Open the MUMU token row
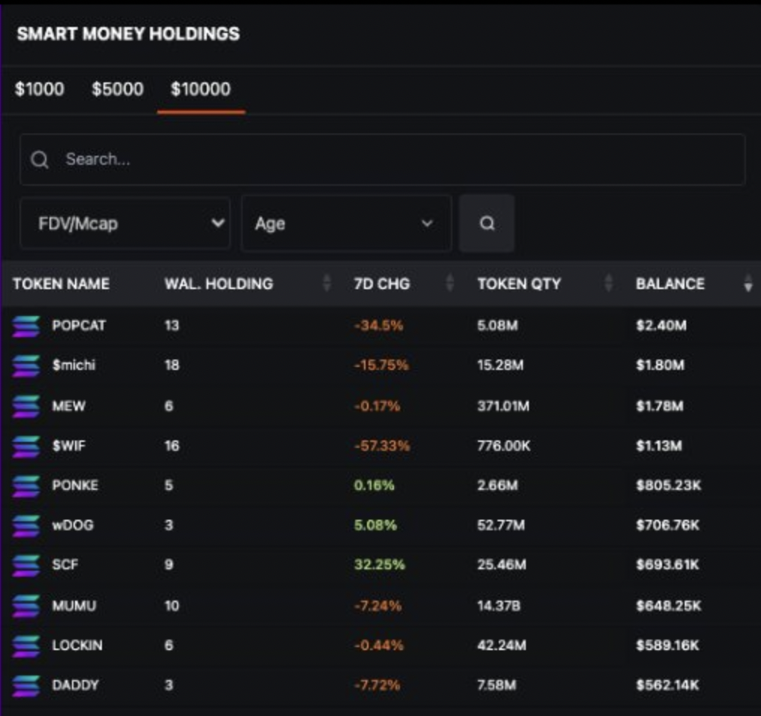 coord(74,605)
